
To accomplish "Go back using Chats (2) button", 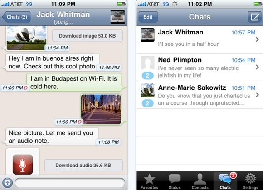I will point(16,17).
